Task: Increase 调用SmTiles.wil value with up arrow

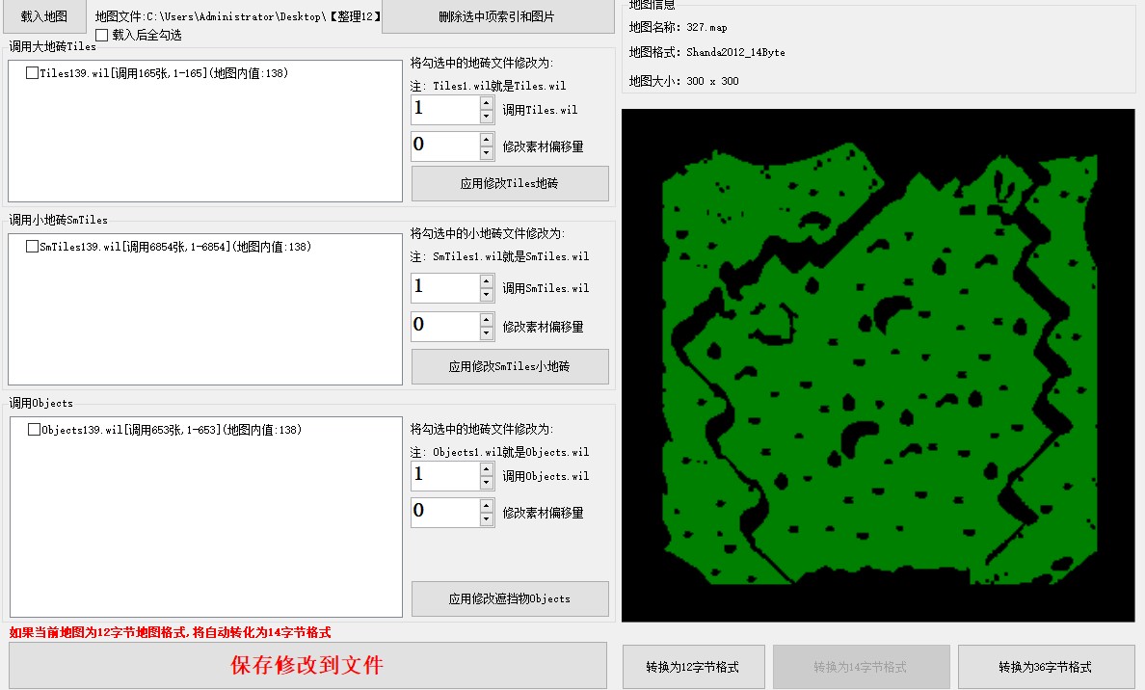Action: point(487,281)
